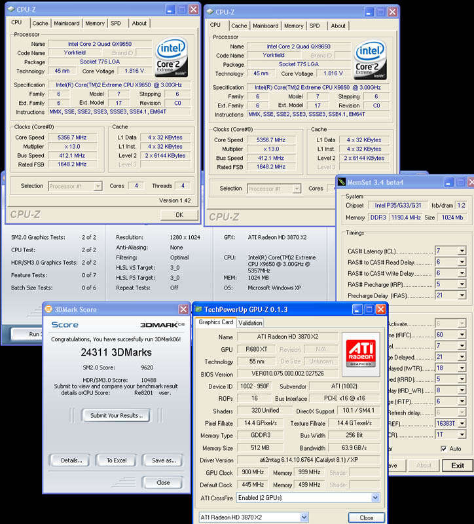Switch to Cache tab in left CPU-Z
474x524 pixels.
(x=40, y=24)
